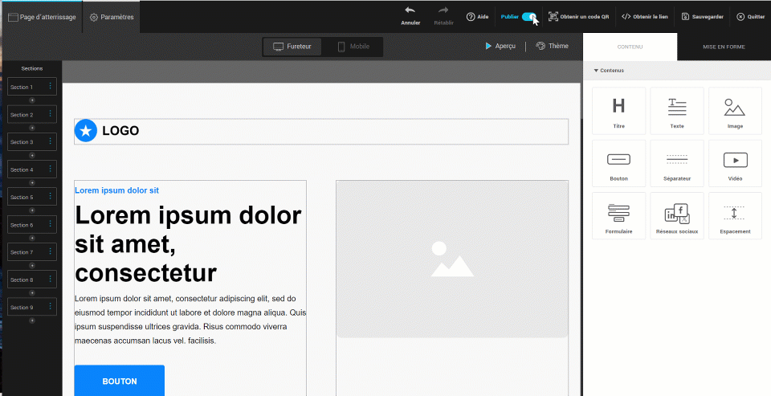Click the image placeholder on canvas
The height and width of the screenshot is (396, 771).
tap(451, 259)
